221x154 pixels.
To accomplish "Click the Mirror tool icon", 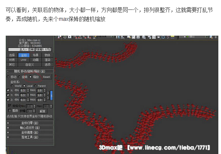I will tap(118, 37).
